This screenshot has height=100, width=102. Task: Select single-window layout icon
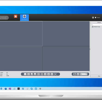pyautogui.click(x=25, y=74)
